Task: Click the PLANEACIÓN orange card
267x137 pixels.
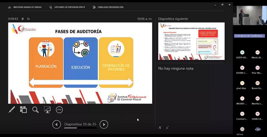Action: coord(46,63)
